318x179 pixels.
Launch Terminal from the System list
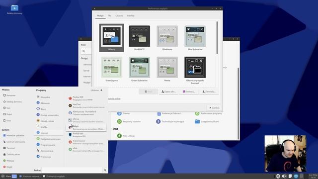tap(9, 148)
